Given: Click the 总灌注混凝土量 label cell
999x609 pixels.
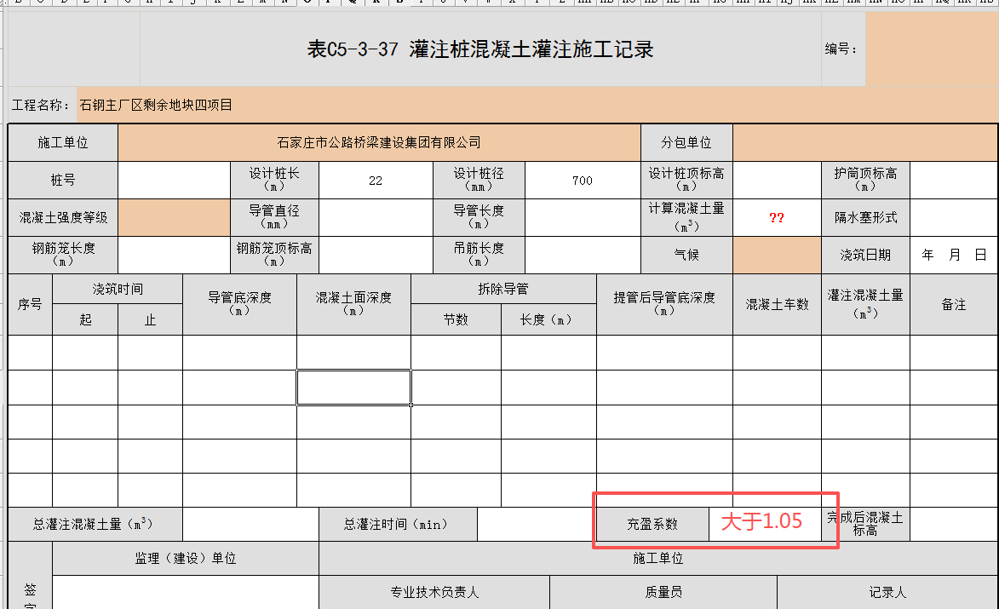Looking at the screenshot, I should (95, 525).
